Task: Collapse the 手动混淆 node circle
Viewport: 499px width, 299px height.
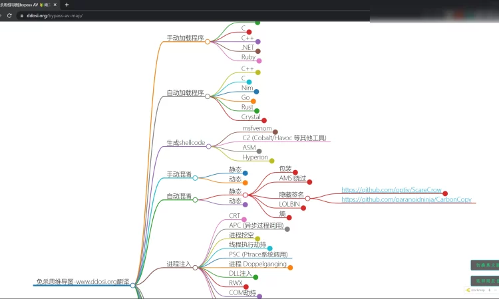Action: pyautogui.click(x=195, y=178)
